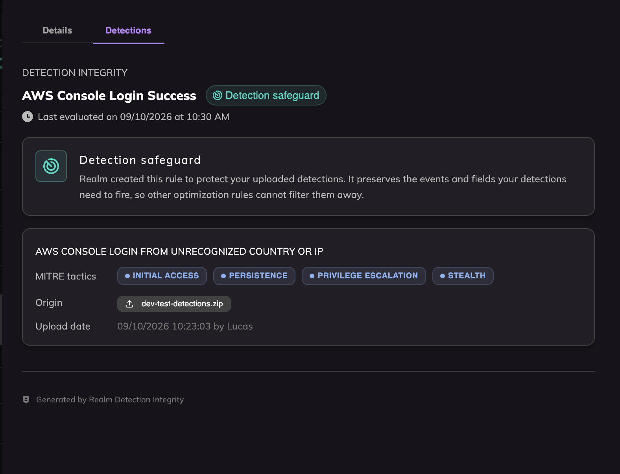Image resolution: width=620 pixels, height=474 pixels.
Task: Click the Last evaluated timestamp text
Action: 133,117
